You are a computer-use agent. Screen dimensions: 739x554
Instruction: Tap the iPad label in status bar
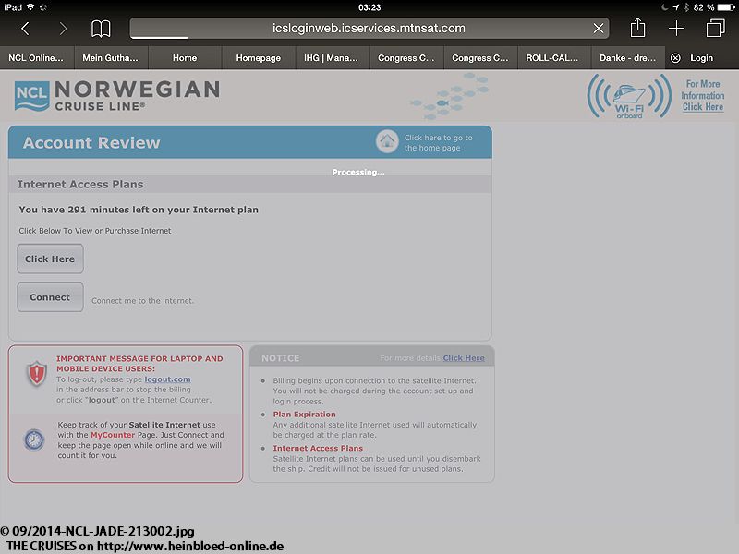[13, 7]
